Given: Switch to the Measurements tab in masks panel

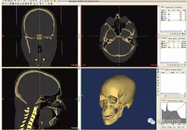Looking at the screenshot, I should tap(169, 7).
